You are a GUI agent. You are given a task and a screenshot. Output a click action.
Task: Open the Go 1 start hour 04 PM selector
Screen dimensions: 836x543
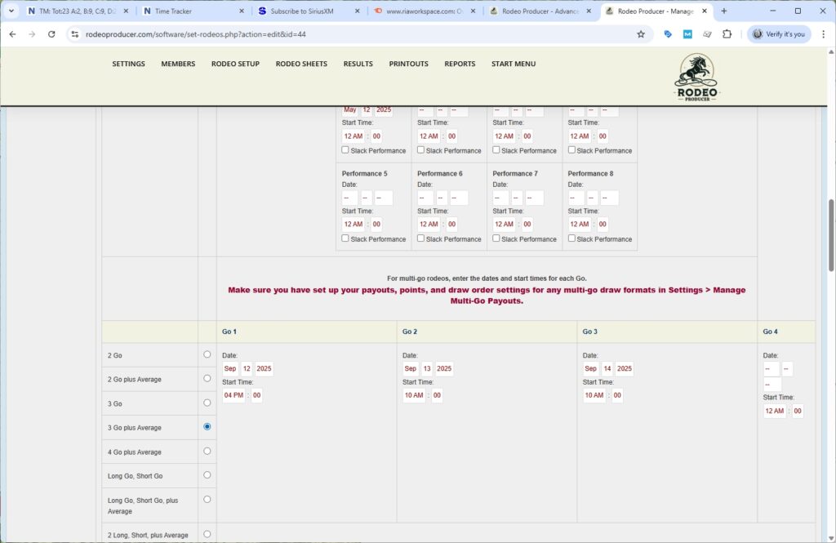click(233, 396)
